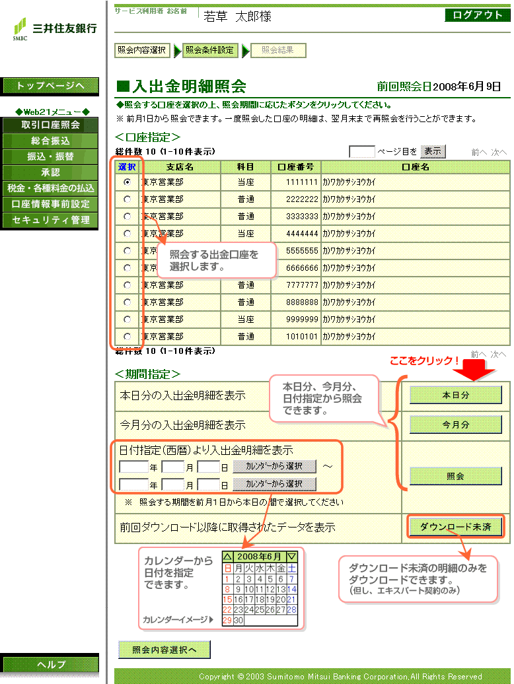
Task: Open 承認 menu item
Action: (x=50, y=172)
